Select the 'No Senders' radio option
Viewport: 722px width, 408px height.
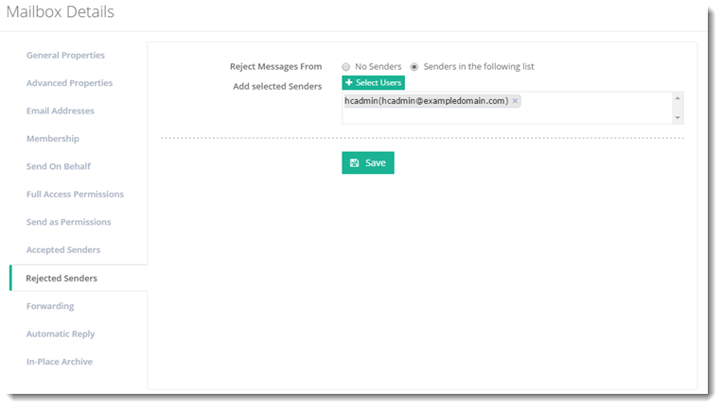(x=346, y=67)
